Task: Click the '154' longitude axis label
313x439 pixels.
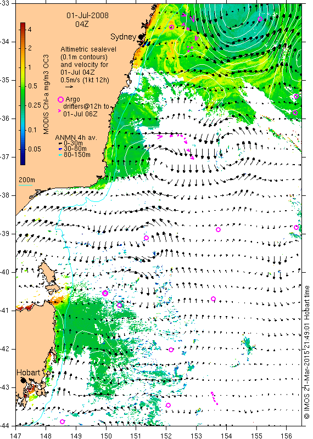Action: point(226,436)
